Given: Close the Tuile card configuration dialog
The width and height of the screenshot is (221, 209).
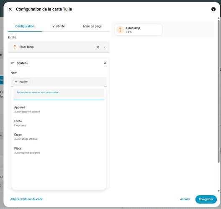Looking at the screenshot, I should coord(10,9).
